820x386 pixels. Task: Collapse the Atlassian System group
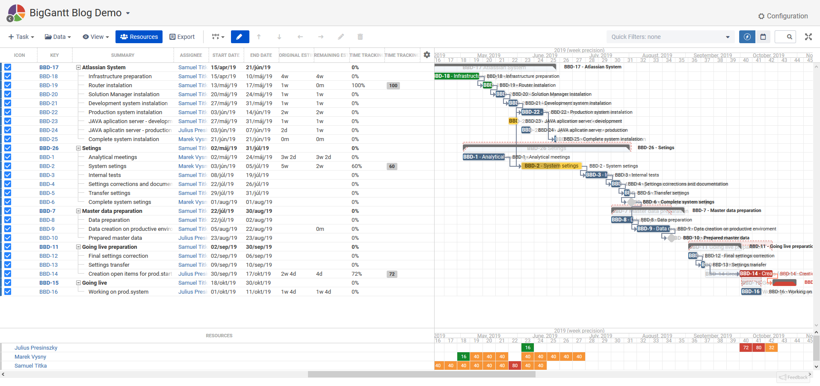coord(78,67)
